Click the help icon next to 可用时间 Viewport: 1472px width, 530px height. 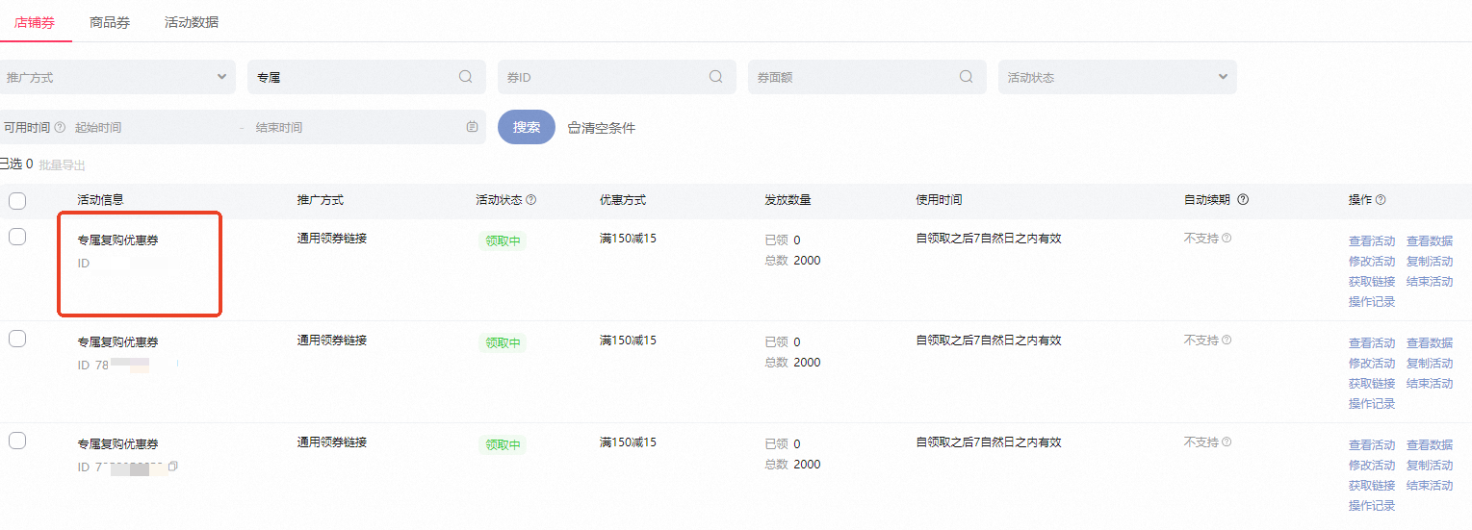pyautogui.click(x=60, y=127)
